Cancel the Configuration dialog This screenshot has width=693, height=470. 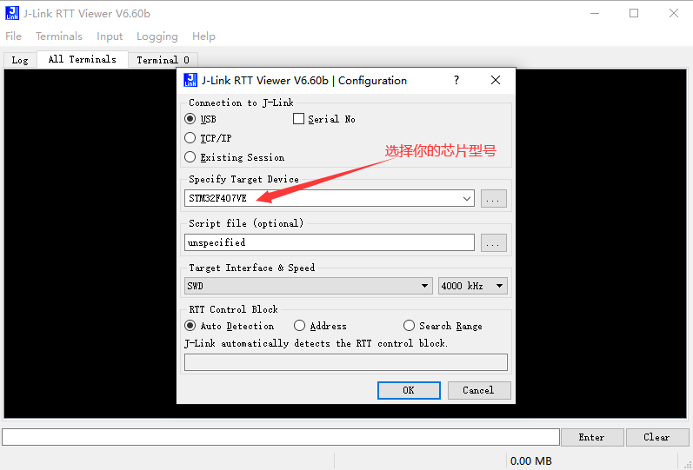pos(479,390)
